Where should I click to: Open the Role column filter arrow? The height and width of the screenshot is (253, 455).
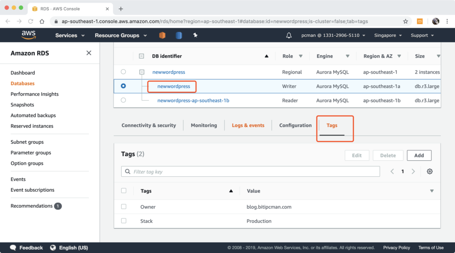[301, 56]
